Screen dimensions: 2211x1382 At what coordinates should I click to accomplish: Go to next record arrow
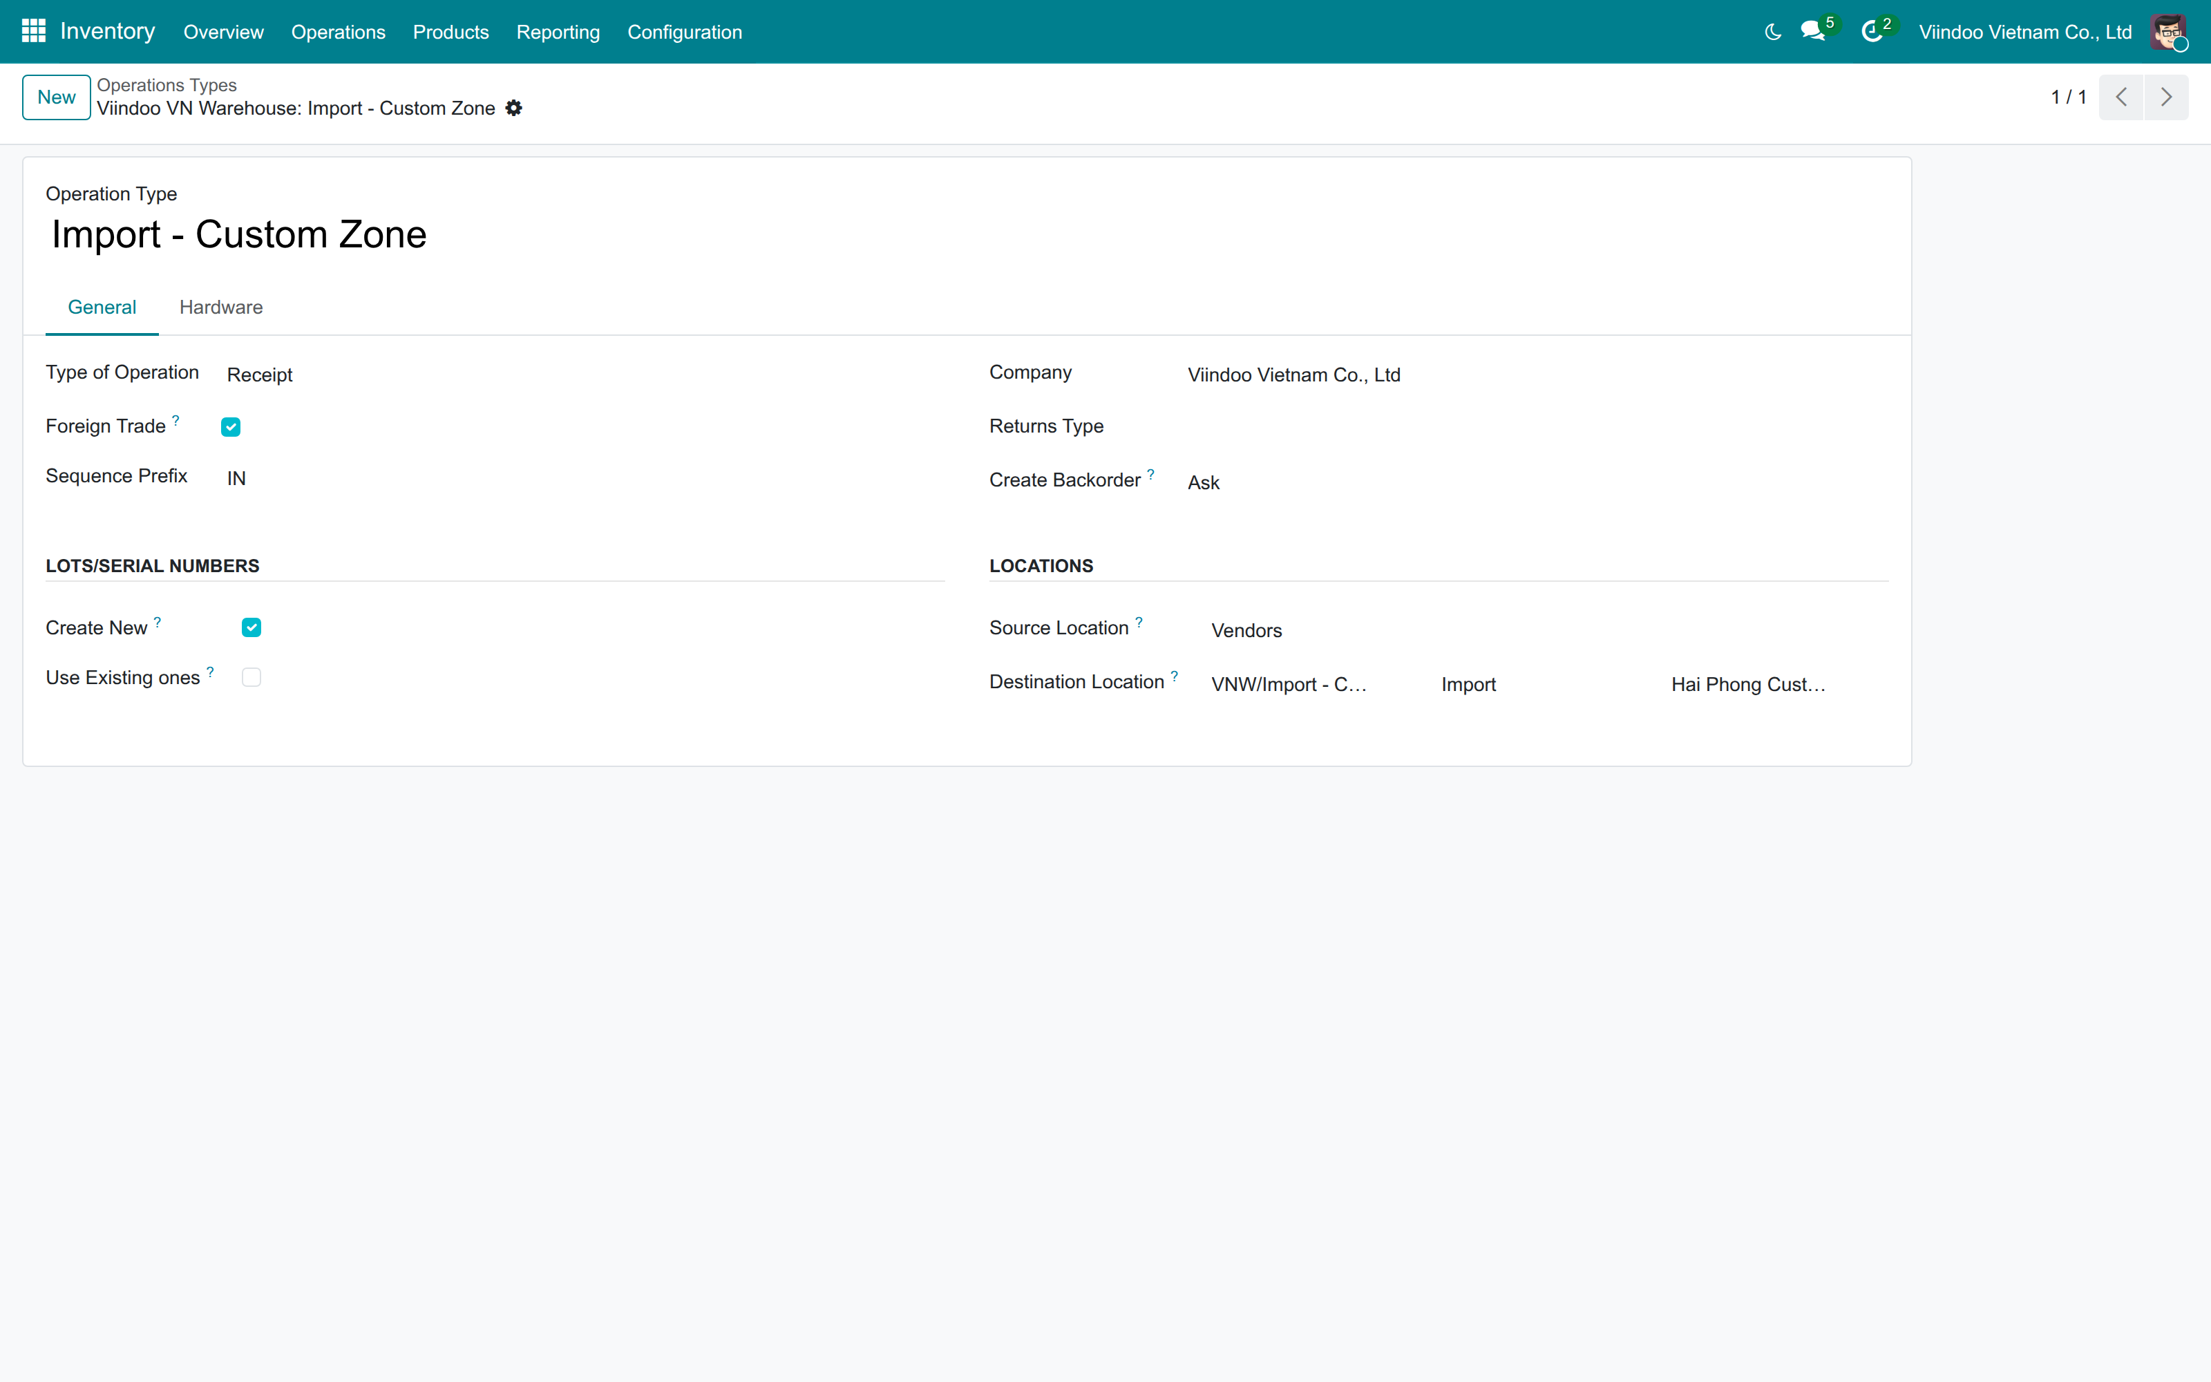2166,97
